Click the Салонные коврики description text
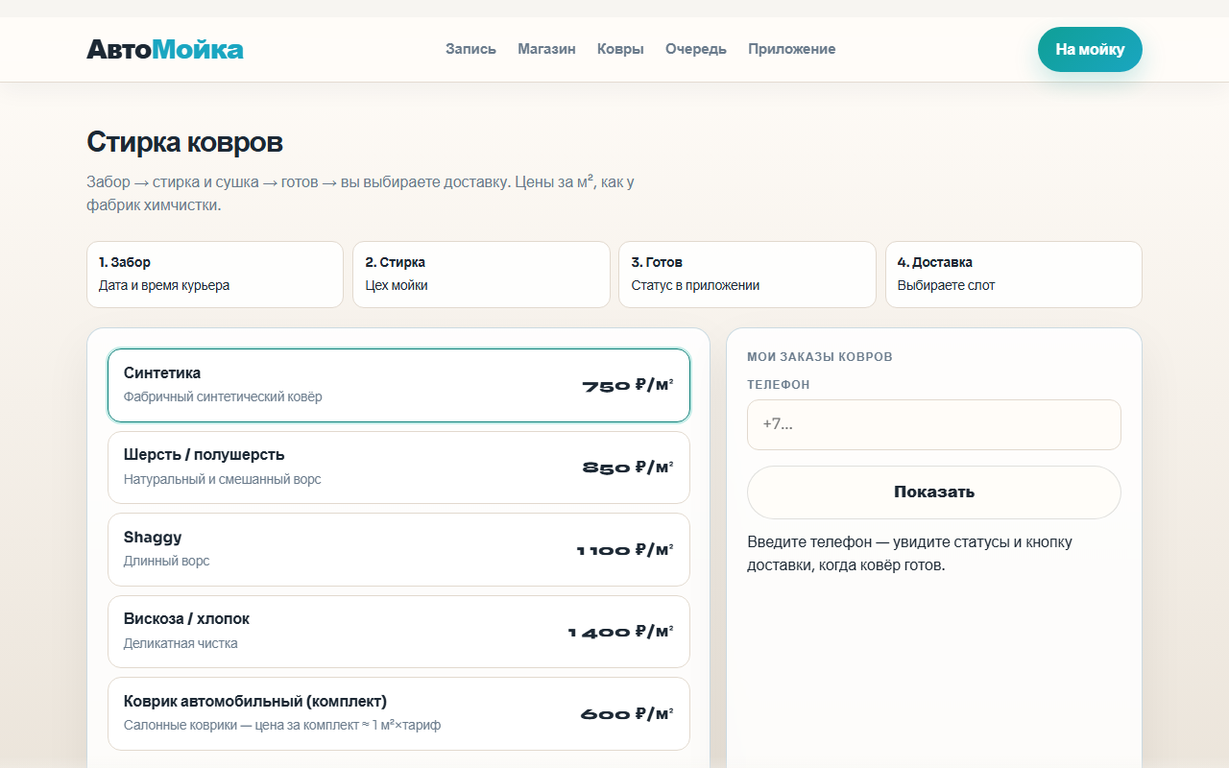 pos(282,725)
